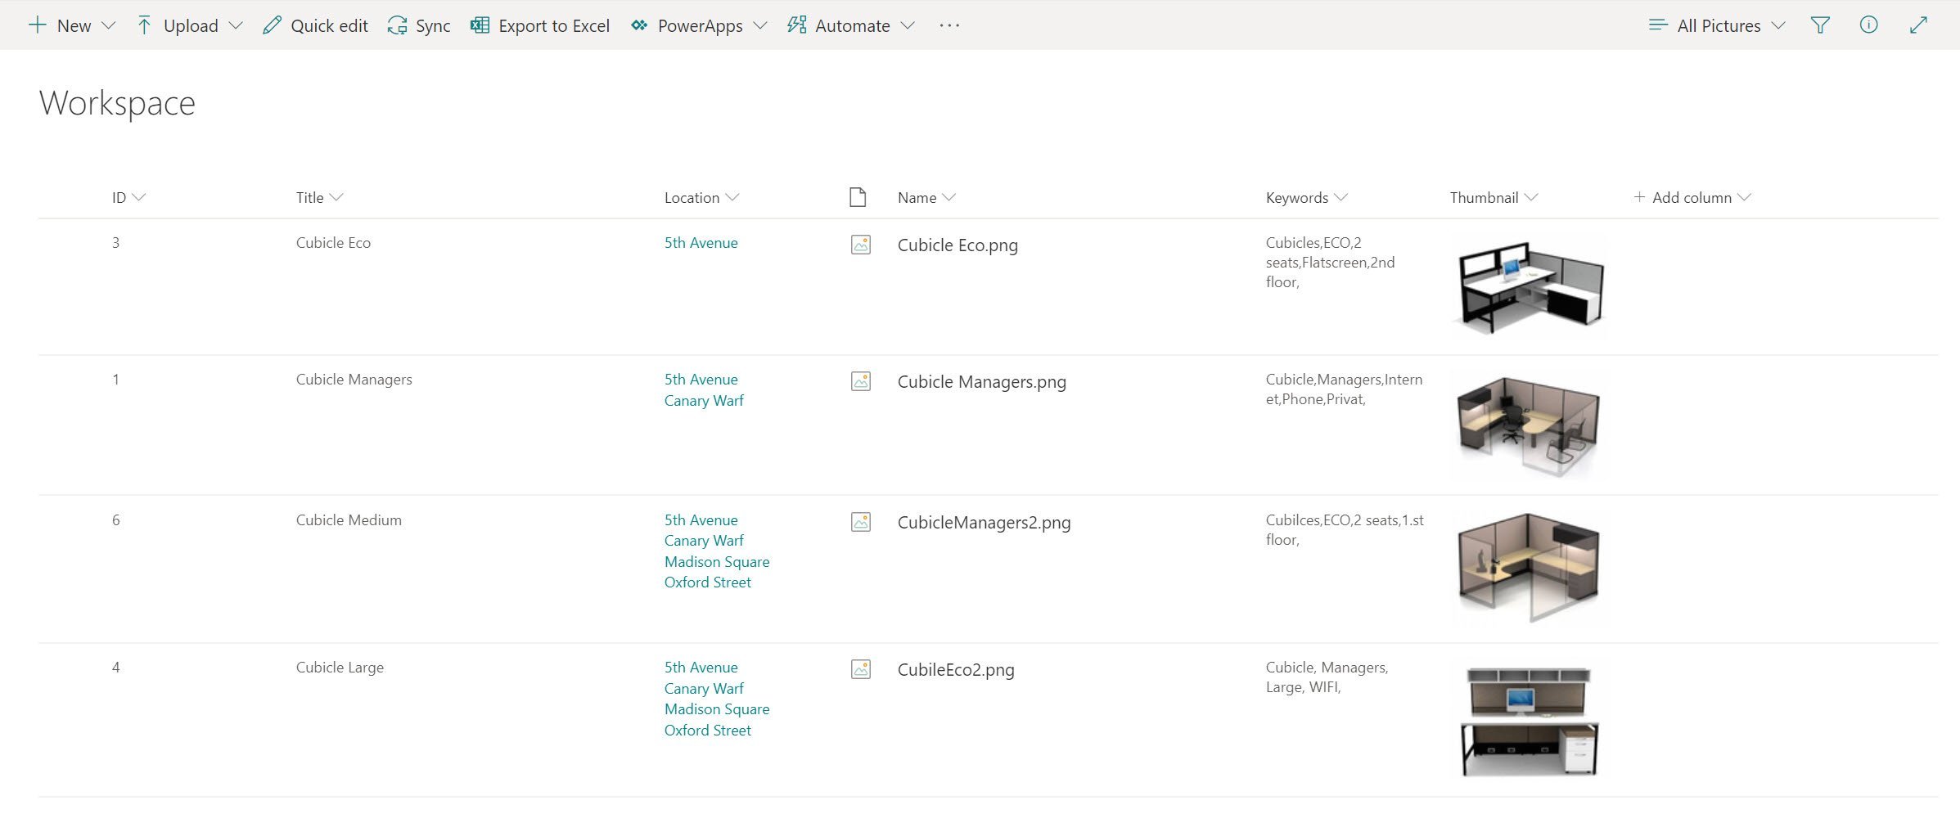This screenshot has height=814, width=1960.
Task: Follow the Madison Square link for Cubicle Large
Action: click(x=716, y=708)
